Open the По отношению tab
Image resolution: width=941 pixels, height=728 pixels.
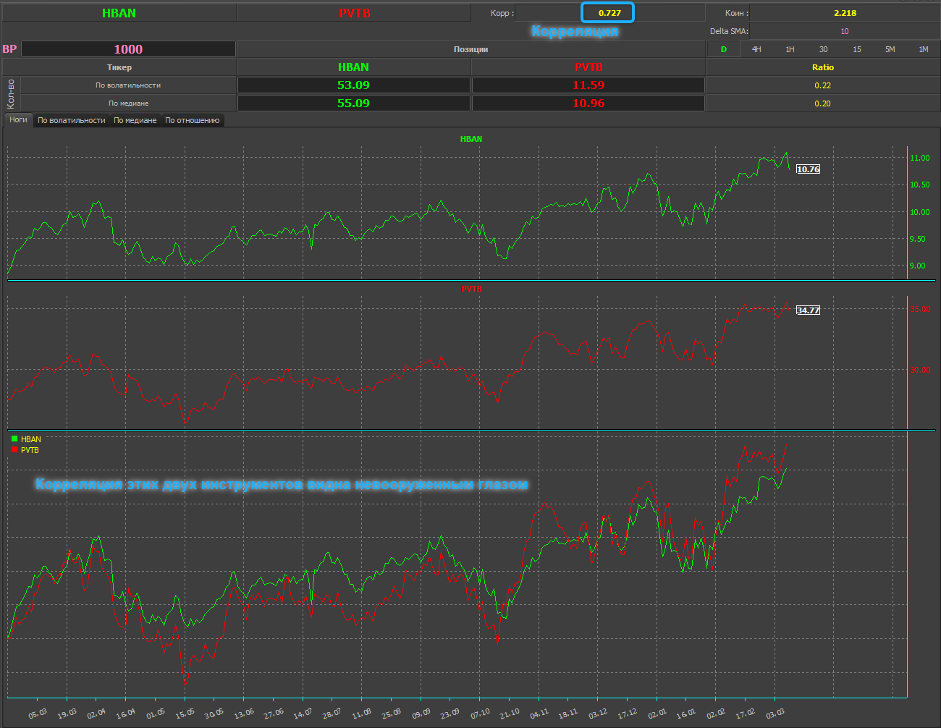(x=193, y=120)
